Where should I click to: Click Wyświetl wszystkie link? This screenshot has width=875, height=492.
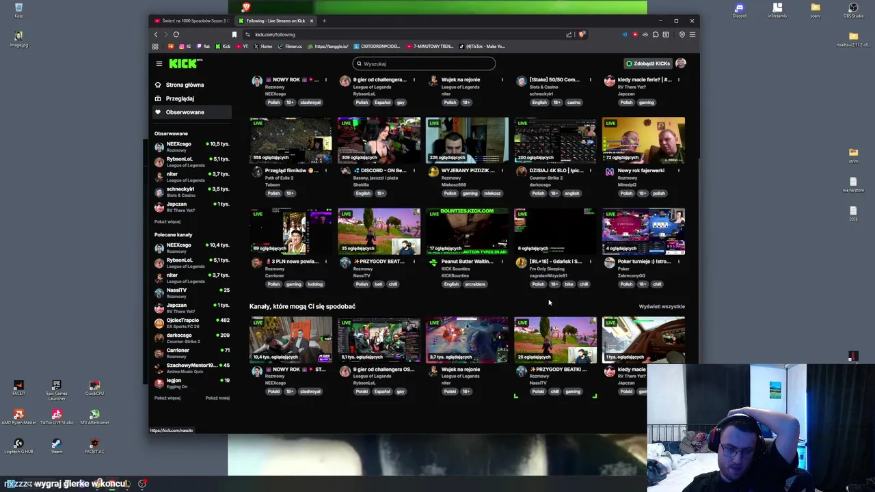[662, 307]
